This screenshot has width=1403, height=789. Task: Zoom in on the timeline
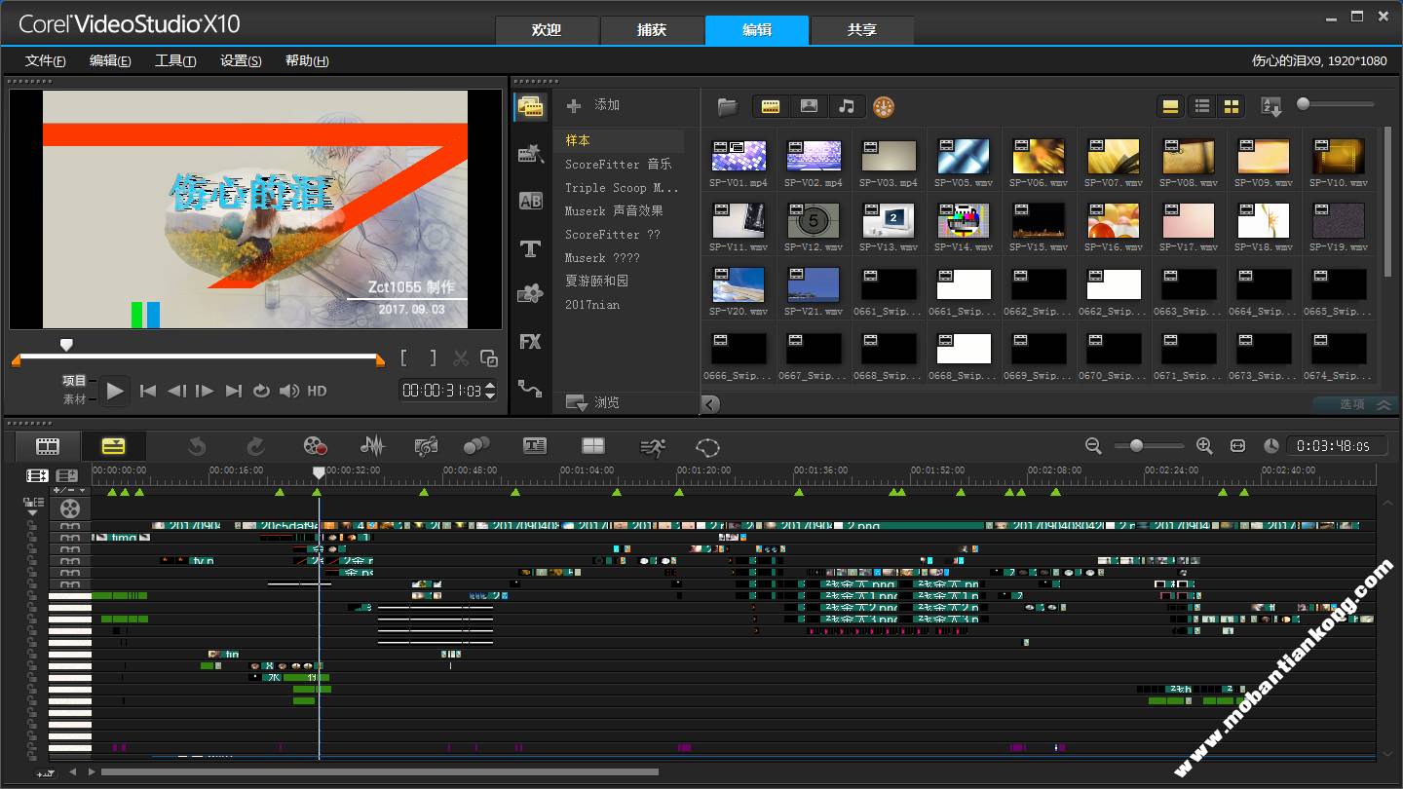1204,445
